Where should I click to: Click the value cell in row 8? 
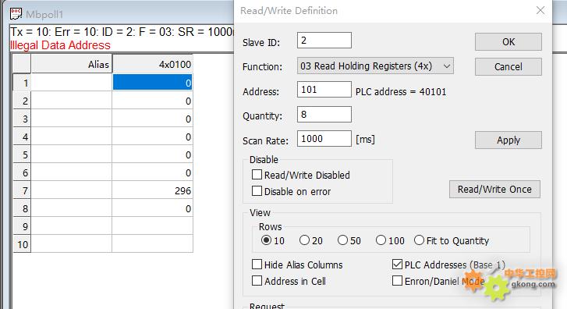[153, 209]
